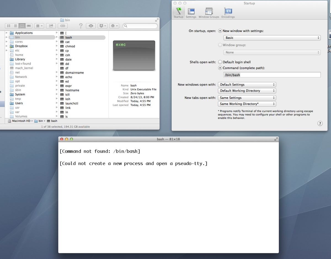The width and height of the screenshot is (331, 259).
Task: Click the Finder search magnifier icon
Action: [126, 26]
